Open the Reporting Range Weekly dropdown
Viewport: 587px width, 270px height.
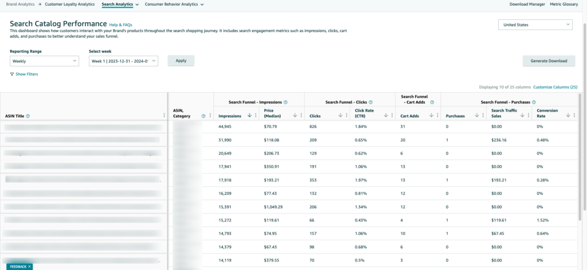point(44,61)
